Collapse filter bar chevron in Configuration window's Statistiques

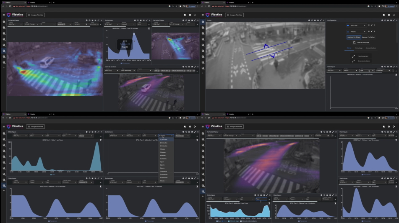[396, 71]
